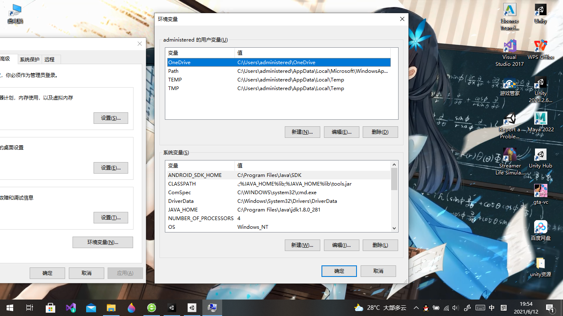Screen dimensions: 563x316
Task: Show hidden tray icons chevron
Action: [416, 308]
